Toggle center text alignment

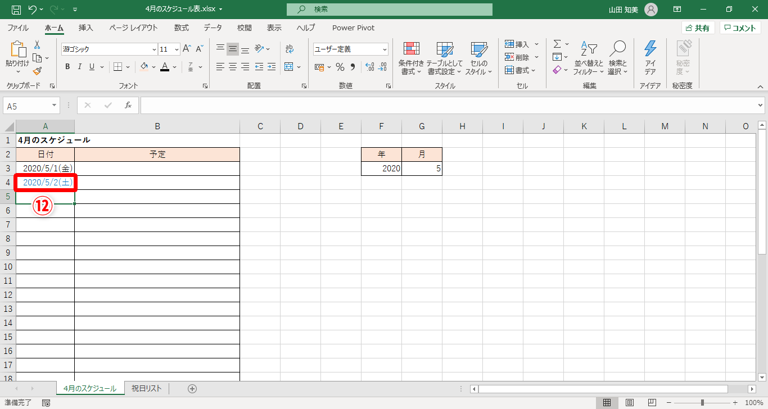[x=233, y=67]
